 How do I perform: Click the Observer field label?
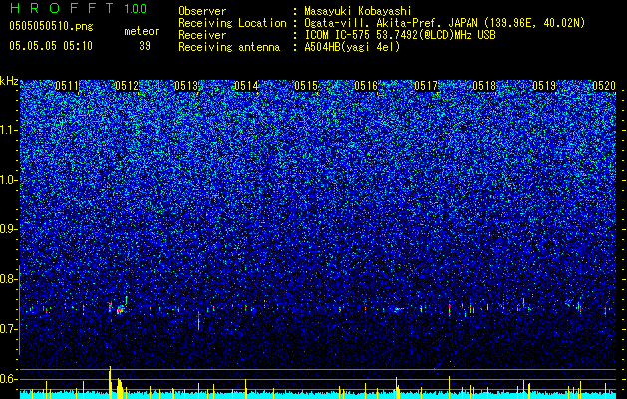tap(202, 11)
